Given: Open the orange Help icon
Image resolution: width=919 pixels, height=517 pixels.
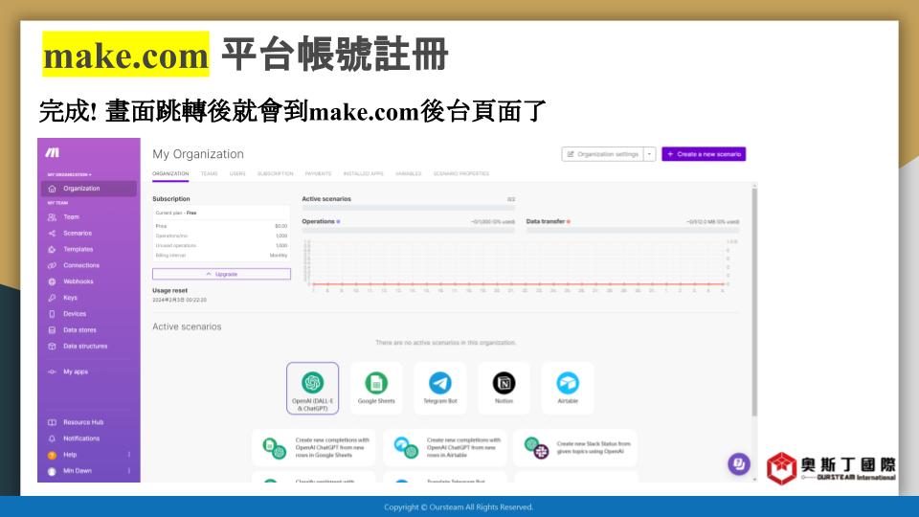Looking at the screenshot, I should 52,455.
